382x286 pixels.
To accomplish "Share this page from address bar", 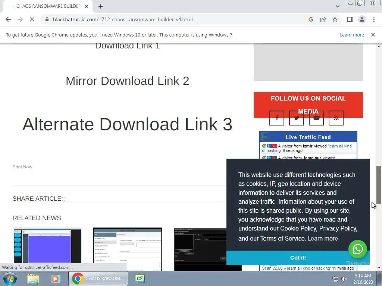I will [323, 19].
